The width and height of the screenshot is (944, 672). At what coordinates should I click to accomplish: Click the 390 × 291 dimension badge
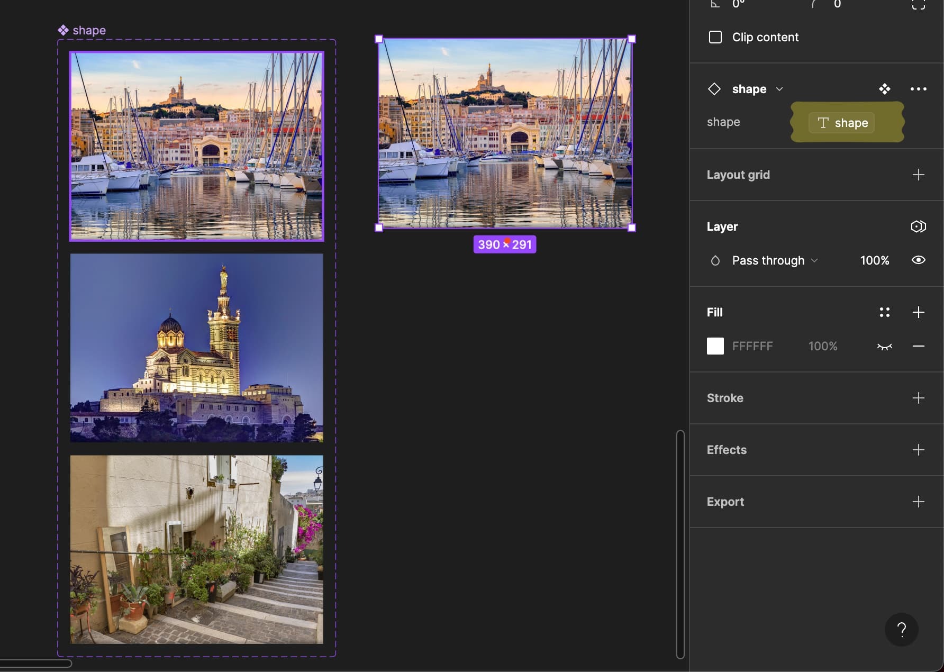point(505,244)
